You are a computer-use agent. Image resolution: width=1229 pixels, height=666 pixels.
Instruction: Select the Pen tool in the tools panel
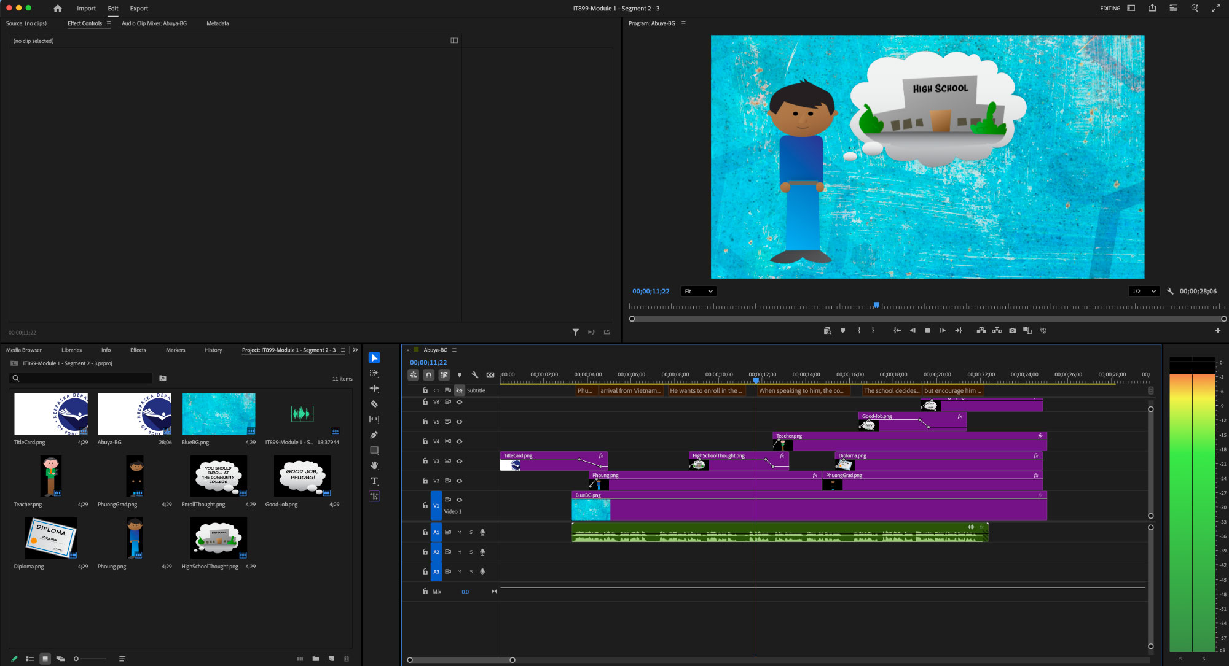pyautogui.click(x=374, y=435)
